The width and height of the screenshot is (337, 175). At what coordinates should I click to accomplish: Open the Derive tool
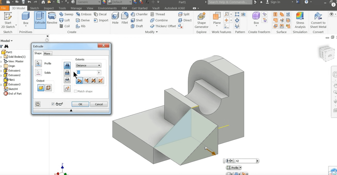coord(83,20)
